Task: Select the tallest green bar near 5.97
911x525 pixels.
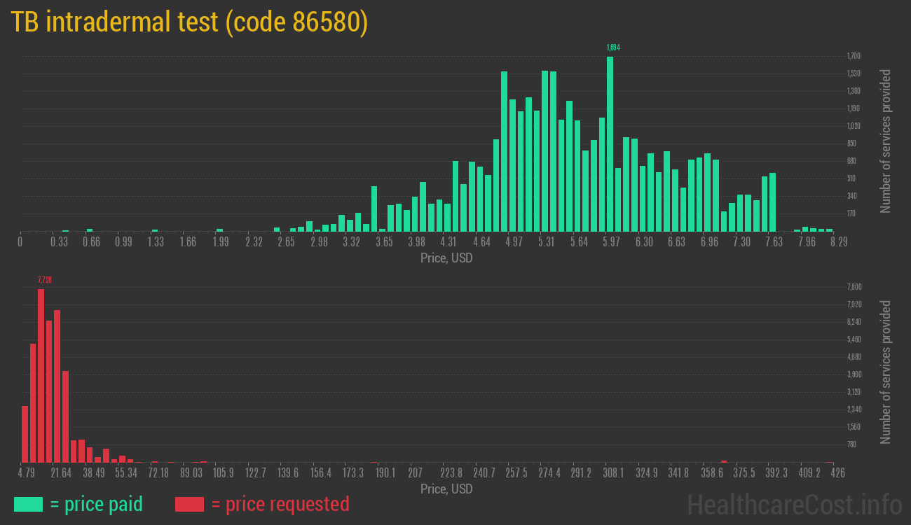Action: tap(610, 143)
